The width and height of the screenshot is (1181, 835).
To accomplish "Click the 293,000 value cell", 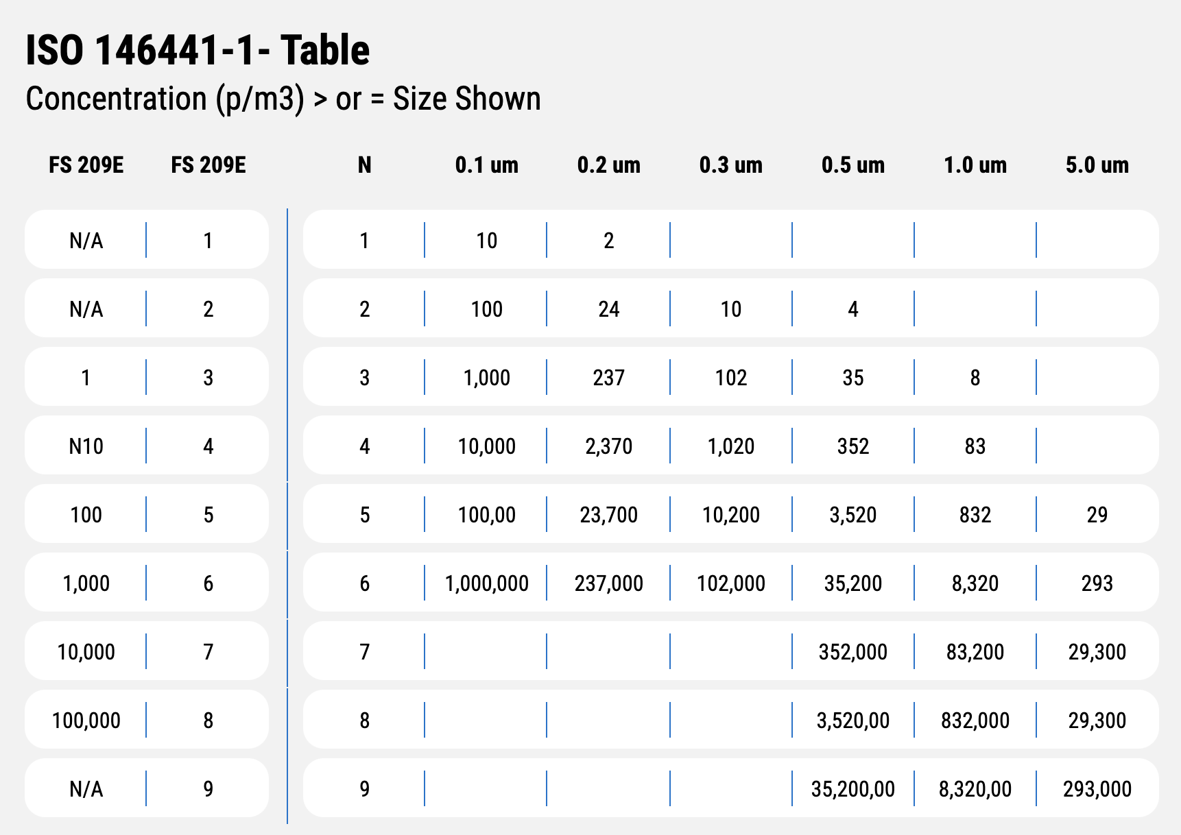I will (x=1097, y=789).
